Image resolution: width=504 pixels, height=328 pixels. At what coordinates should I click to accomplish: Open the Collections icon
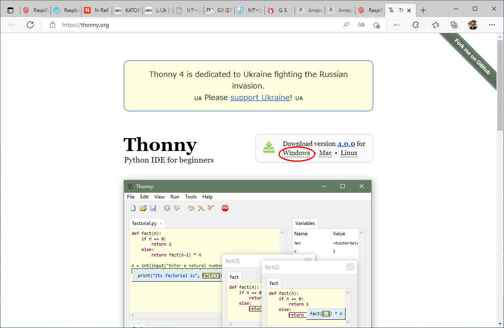coord(454,25)
